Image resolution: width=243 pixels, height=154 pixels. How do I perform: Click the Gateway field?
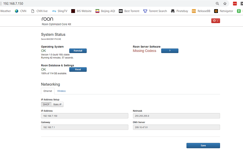[x=85, y=127]
